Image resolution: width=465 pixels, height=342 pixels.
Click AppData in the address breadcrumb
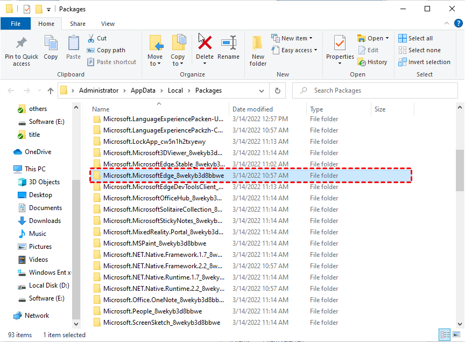(x=143, y=90)
